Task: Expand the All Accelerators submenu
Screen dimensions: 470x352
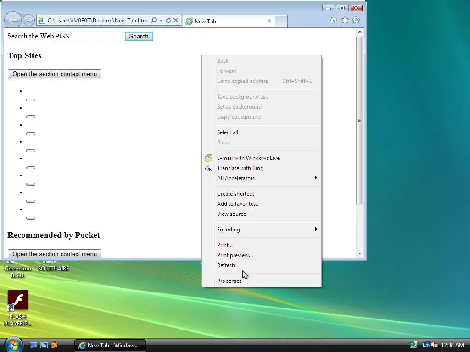Action: click(262, 178)
